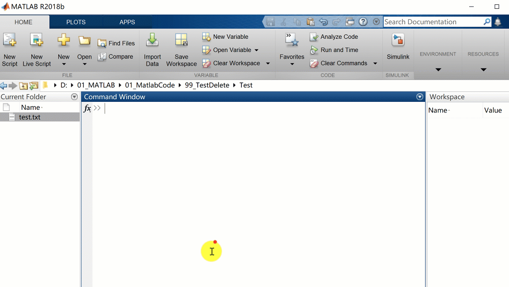Click Run and Time
The width and height of the screenshot is (509, 287).
pyautogui.click(x=334, y=50)
